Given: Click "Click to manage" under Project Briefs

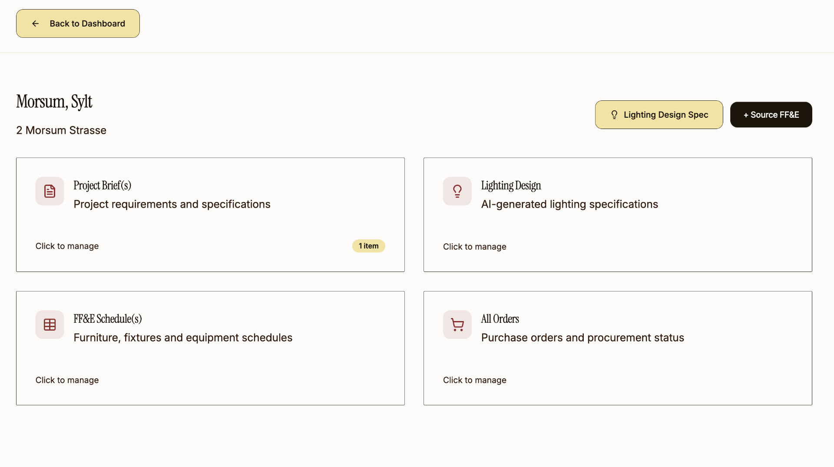Looking at the screenshot, I should tap(67, 246).
